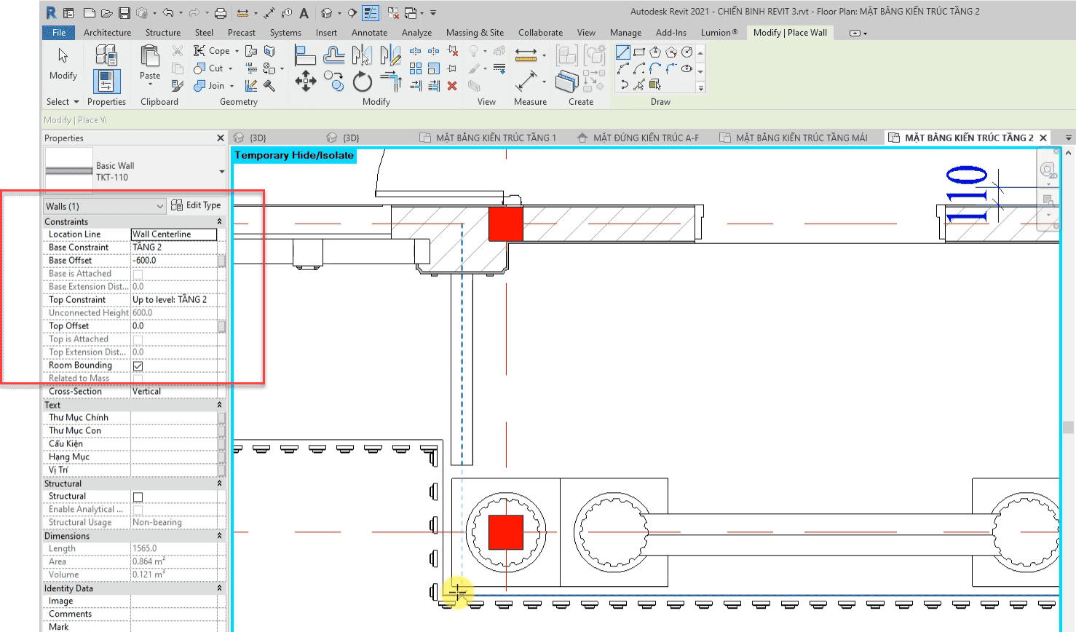Activate the Copy tool in Modify panel

pos(333,81)
